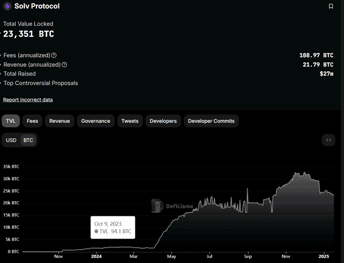Click the Report incorrect data link
344x263 pixels.
tap(28, 99)
